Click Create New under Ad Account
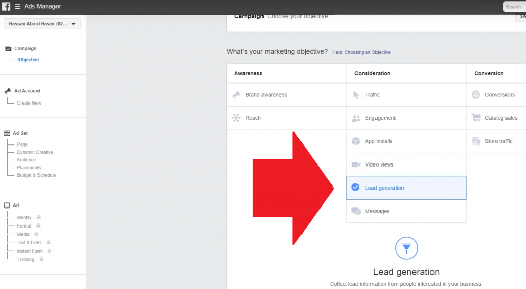The width and height of the screenshot is (526, 289). (29, 103)
